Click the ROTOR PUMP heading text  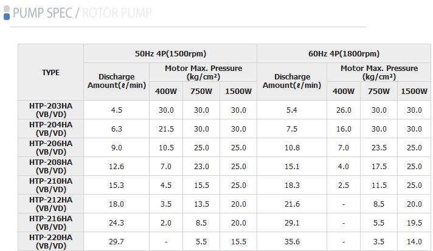pos(116,13)
